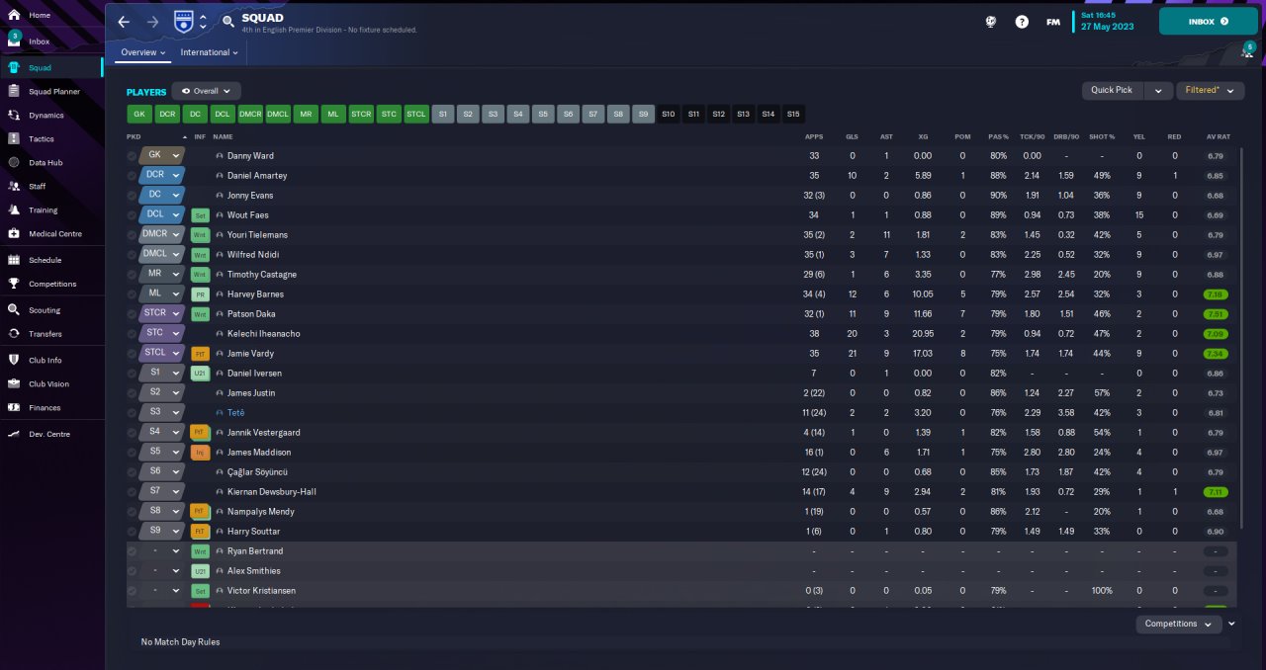Screen dimensions: 1266x670
Task: Open the Filtered* dropdown
Action: (x=1210, y=90)
